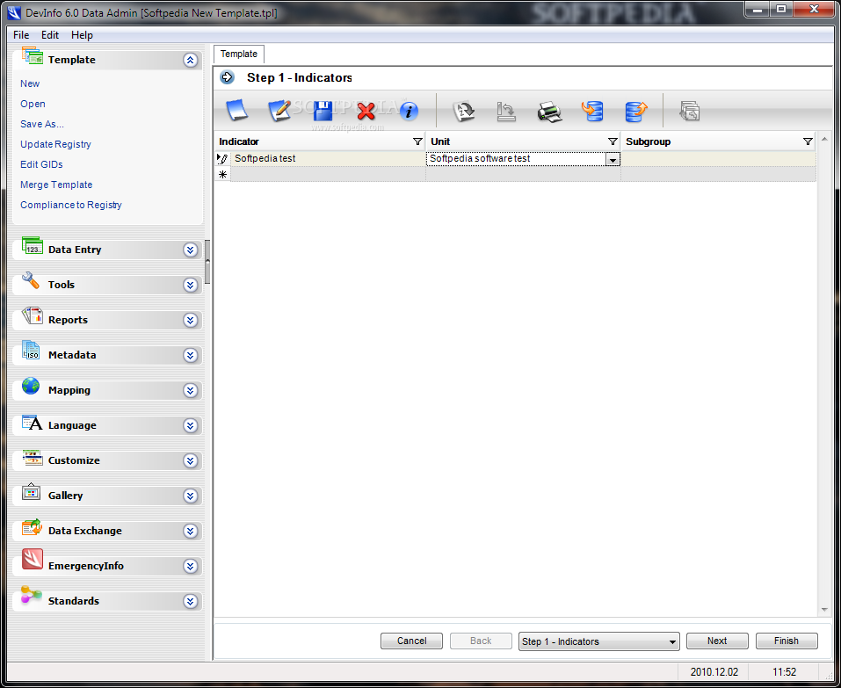Open the File menu

coord(21,35)
